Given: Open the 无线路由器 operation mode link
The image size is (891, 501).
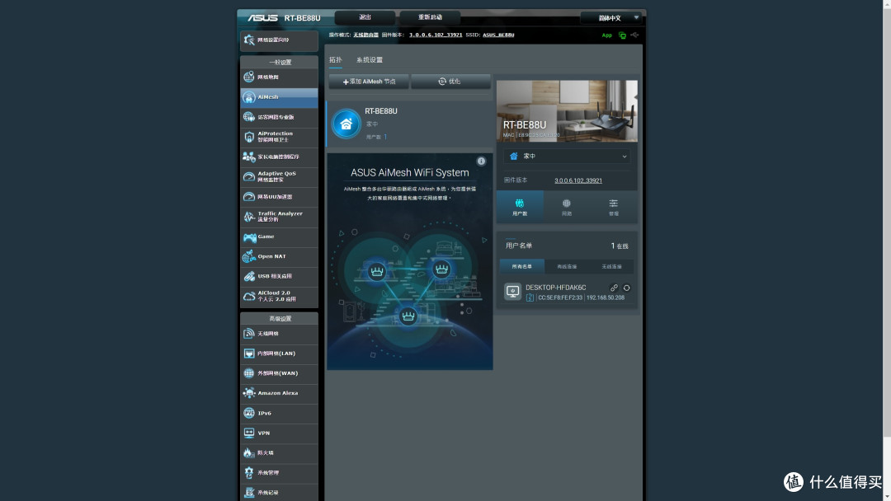Looking at the screenshot, I should click(366, 35).
